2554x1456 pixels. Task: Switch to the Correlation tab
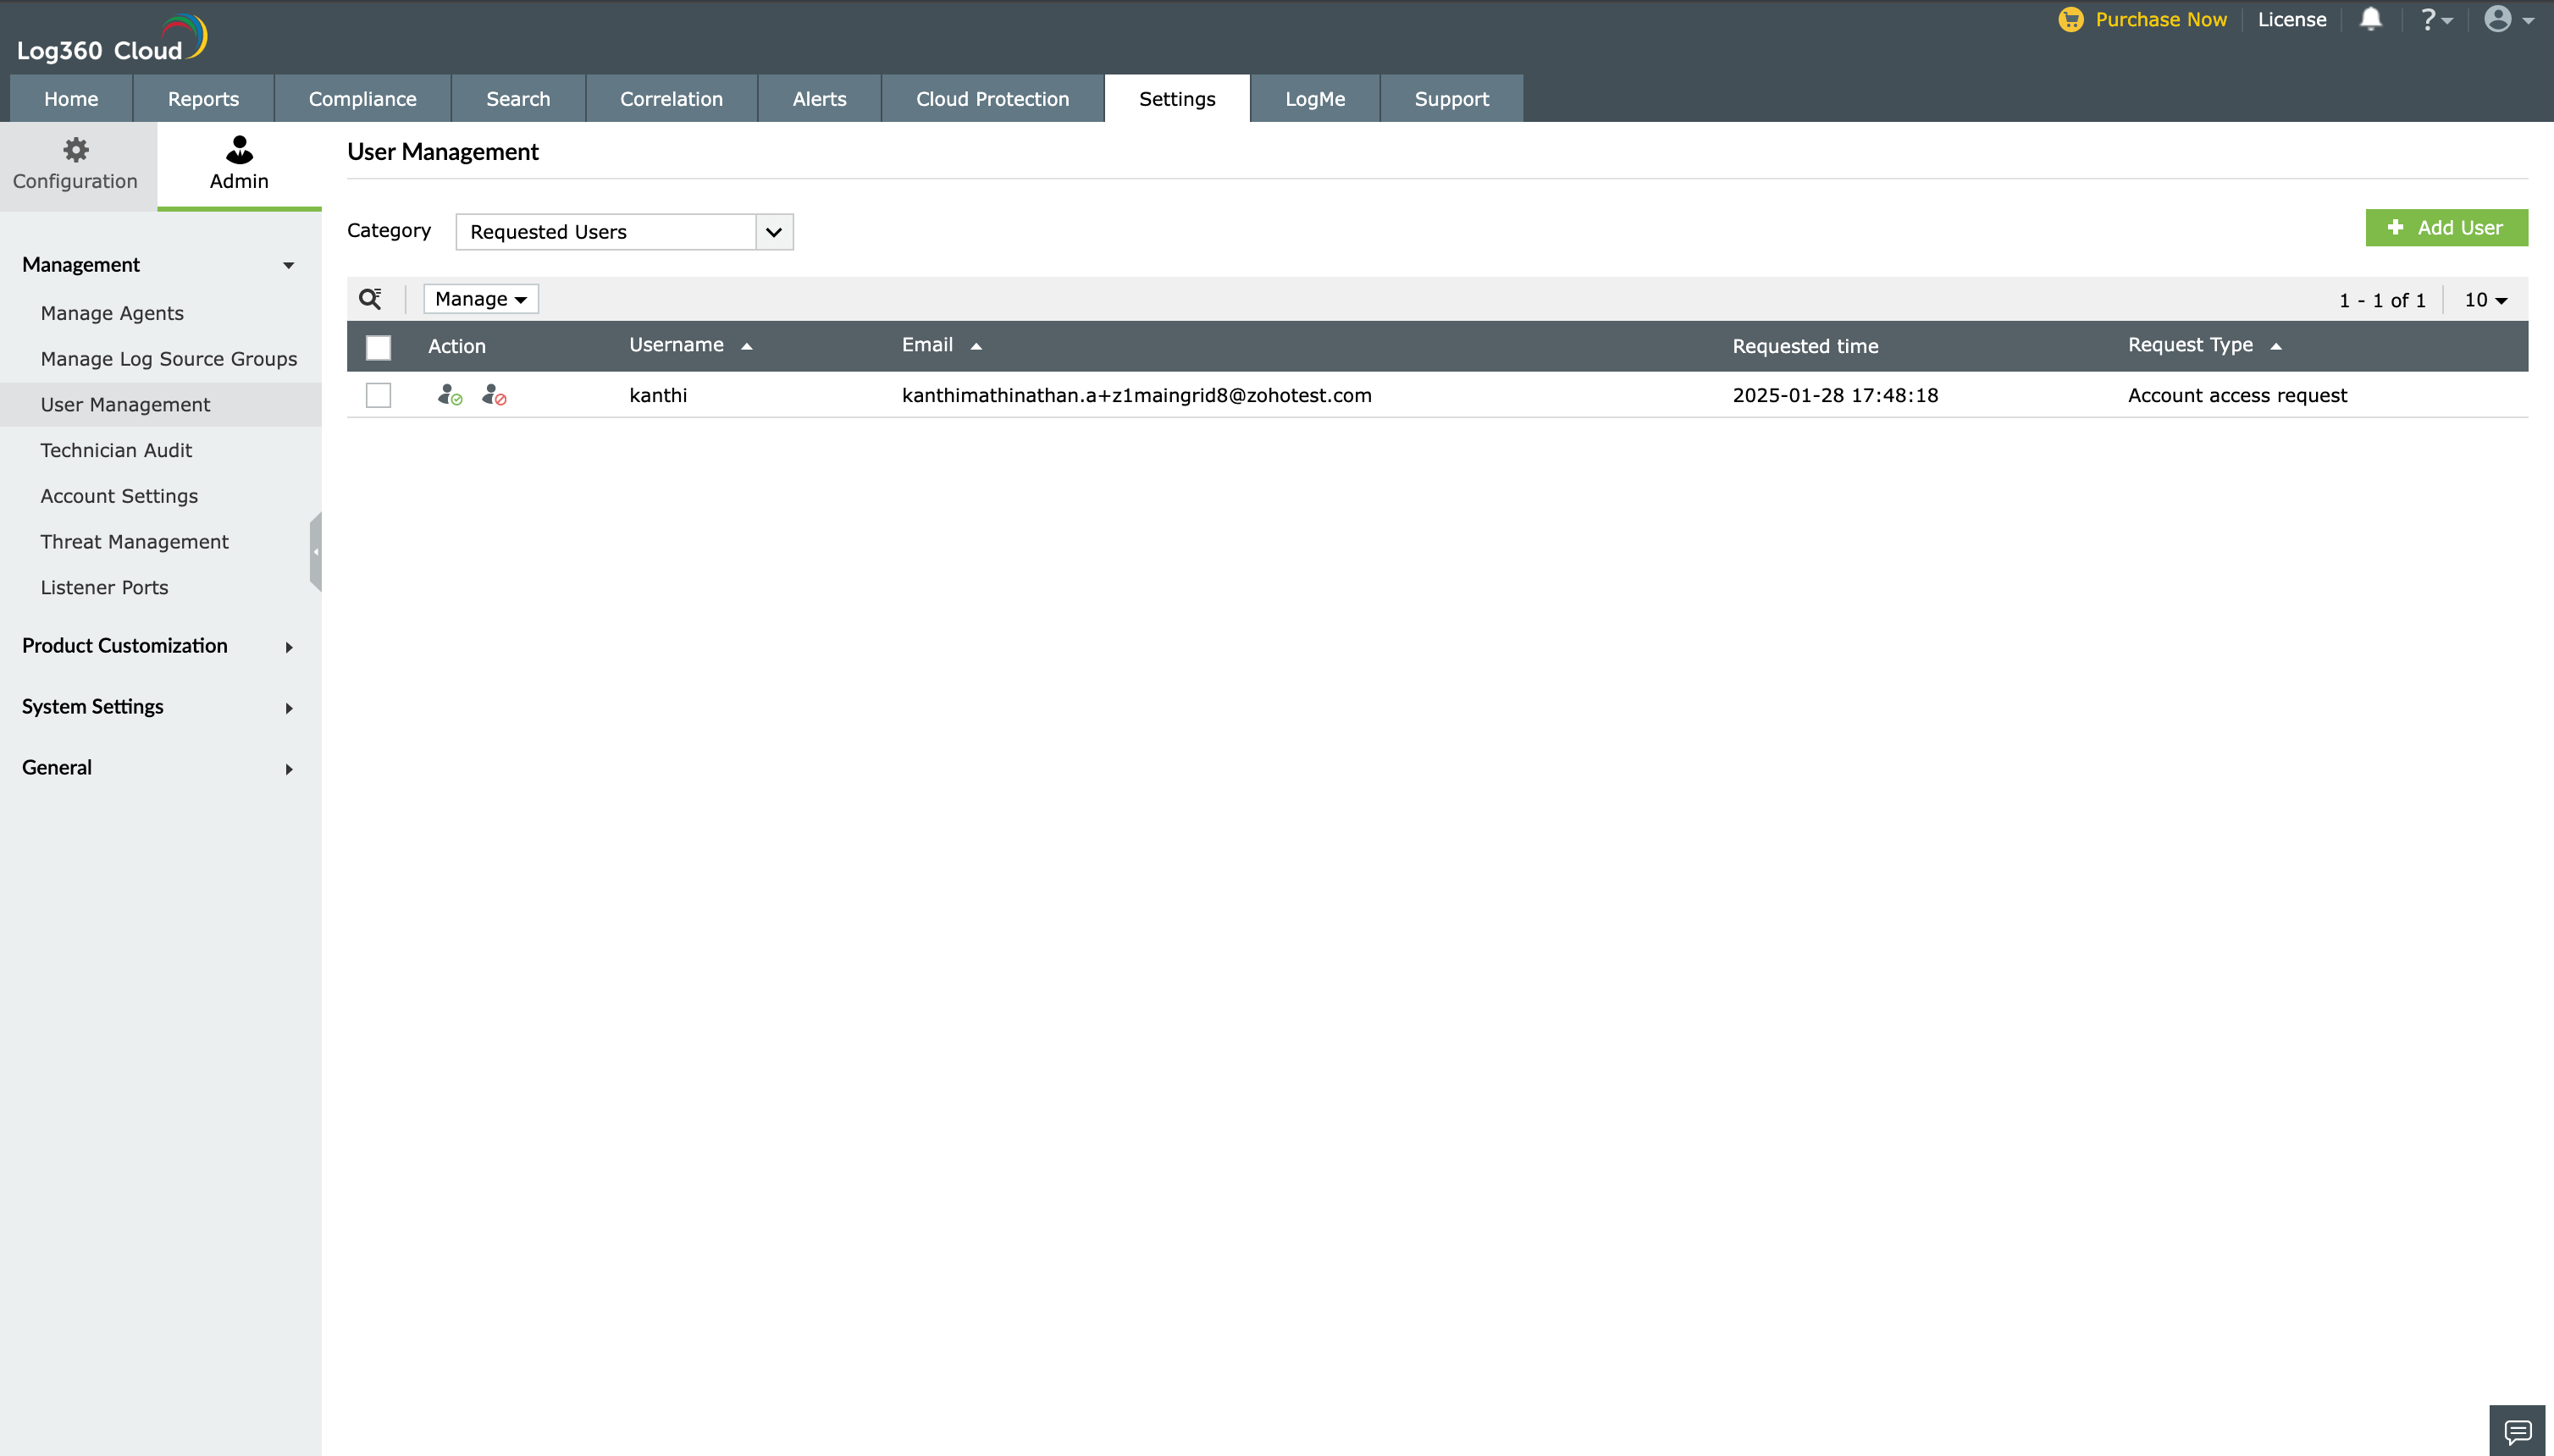pyautogui.click(x=671, y=99)
